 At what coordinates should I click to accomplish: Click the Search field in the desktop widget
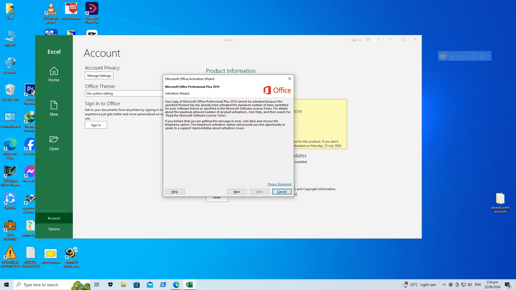coord(458,56)
